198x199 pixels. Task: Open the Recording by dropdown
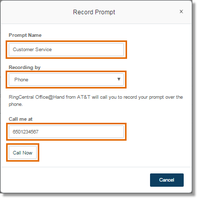click(66, 79)
